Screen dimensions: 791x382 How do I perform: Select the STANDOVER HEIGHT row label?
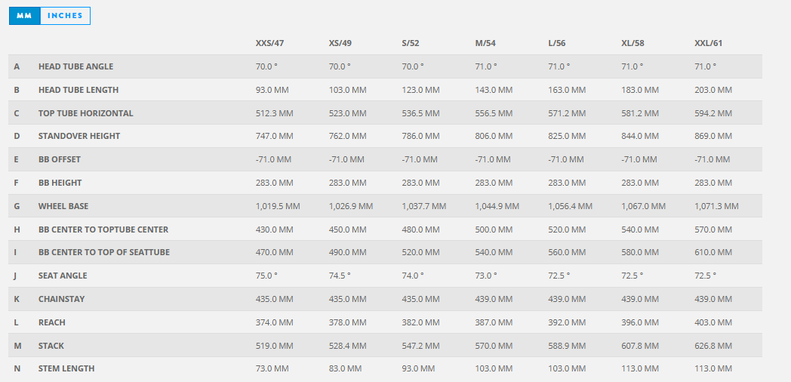79,136
